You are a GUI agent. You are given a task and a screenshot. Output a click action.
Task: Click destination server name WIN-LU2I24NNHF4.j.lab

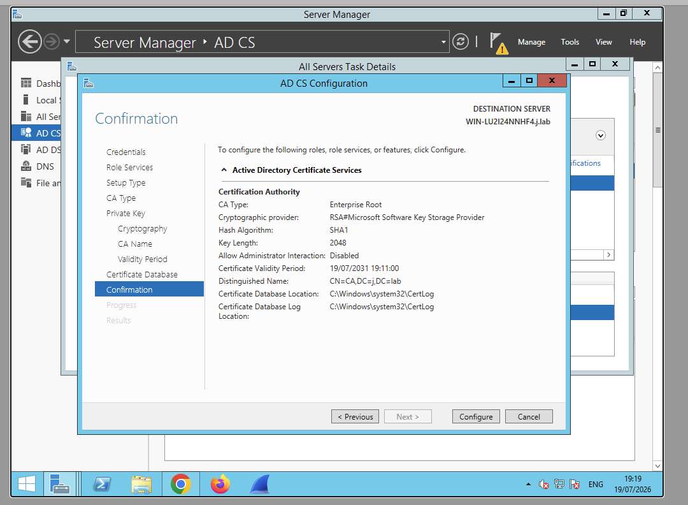click(508, 122)
